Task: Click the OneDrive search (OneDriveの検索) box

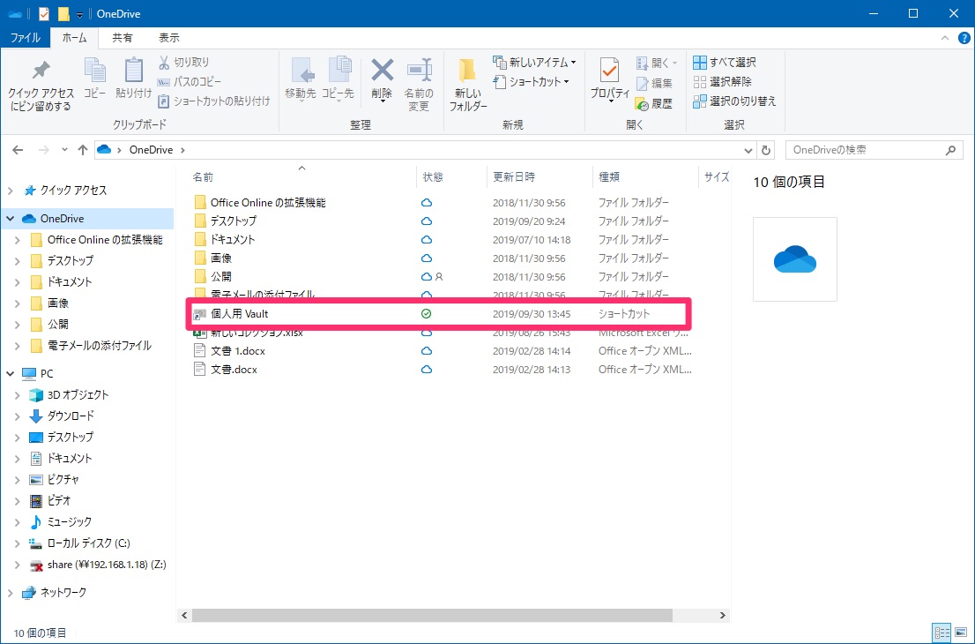Action: 875,150
